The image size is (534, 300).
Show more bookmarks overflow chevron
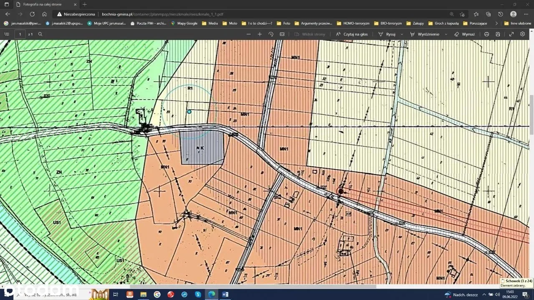496,23
